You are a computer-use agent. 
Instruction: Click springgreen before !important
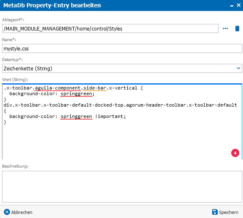[76, 116]
